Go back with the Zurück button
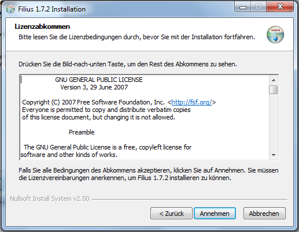This screenshot has width=299, height=232. [x=171, y=214]
